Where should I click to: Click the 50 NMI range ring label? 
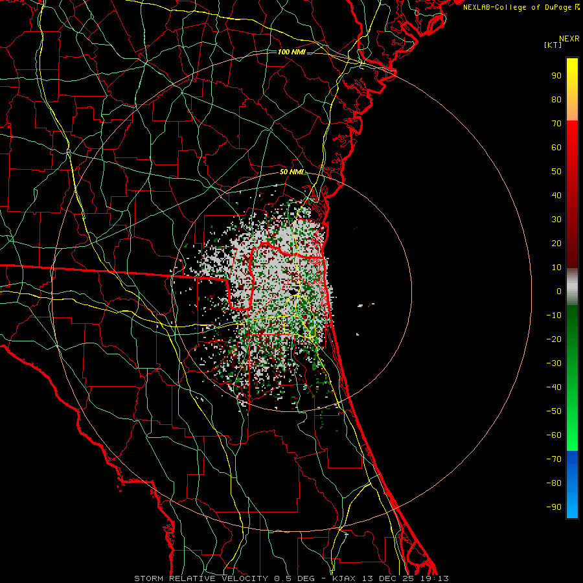point(292,172)
